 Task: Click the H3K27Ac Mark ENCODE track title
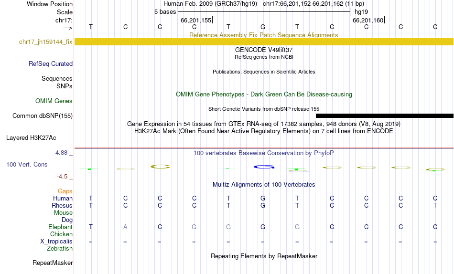[x=263, y=131]
